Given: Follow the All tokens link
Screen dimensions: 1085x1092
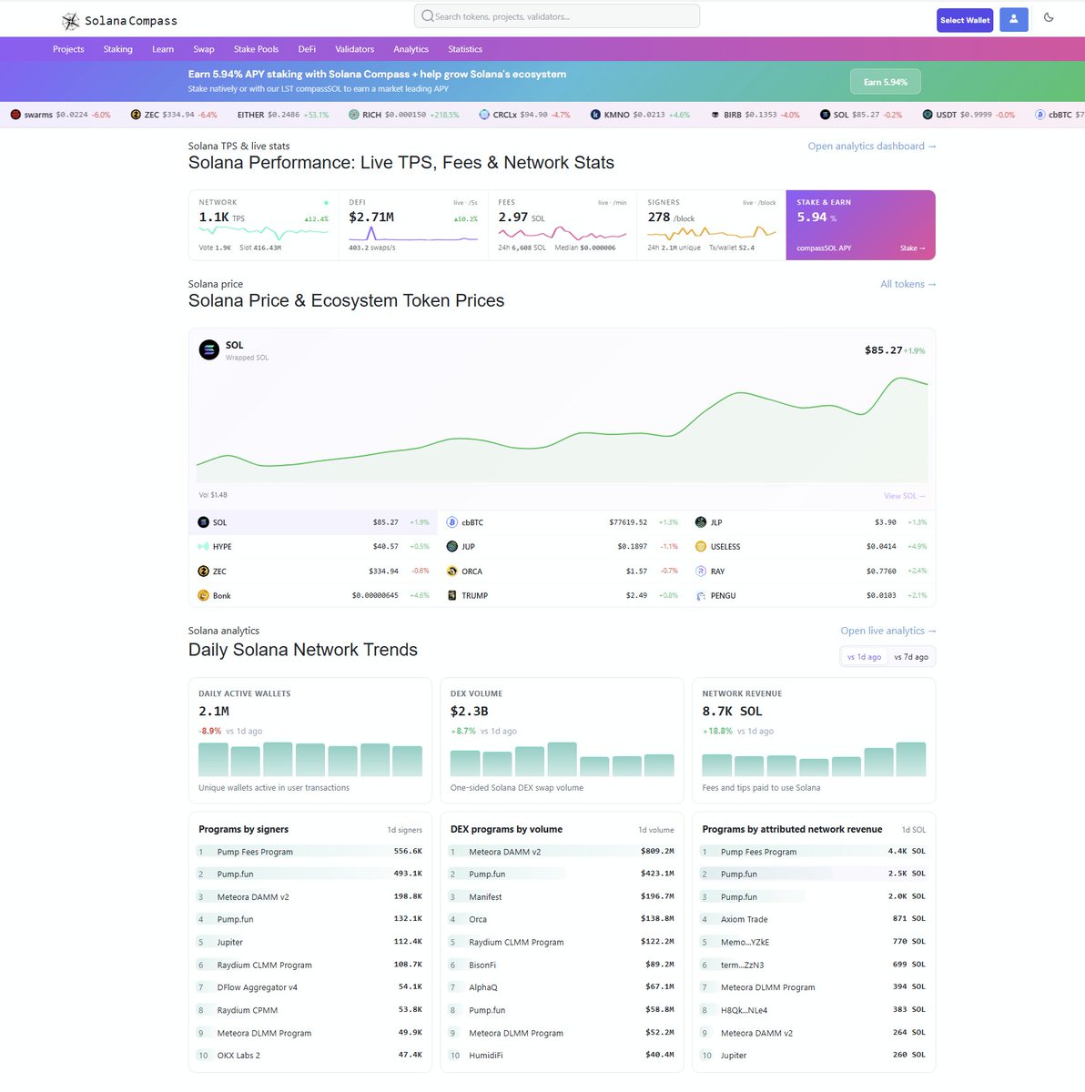Looking at the screenshot, I should coord(908,284).
